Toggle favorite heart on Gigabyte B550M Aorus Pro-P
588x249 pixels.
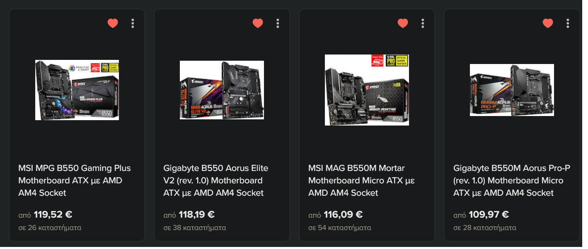(x=548, y=24)
